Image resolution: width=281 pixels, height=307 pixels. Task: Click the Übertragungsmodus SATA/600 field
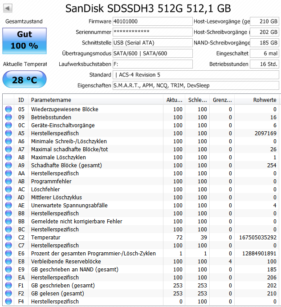coord(152,53)
